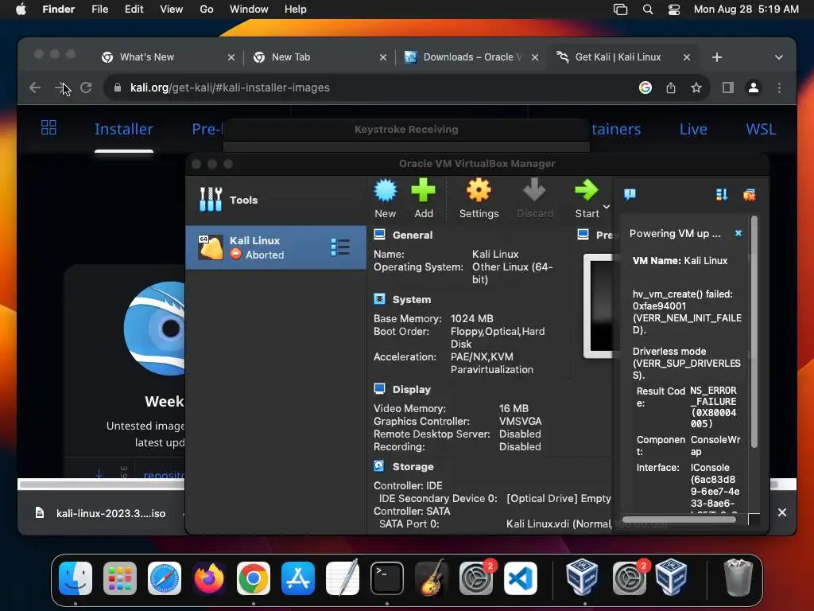
Task: Click the Google icon in address bar
Action: (645, 88)
